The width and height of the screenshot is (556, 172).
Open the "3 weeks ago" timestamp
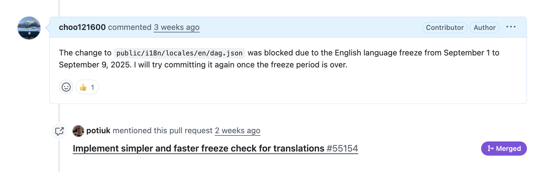[x=177, y=27]
